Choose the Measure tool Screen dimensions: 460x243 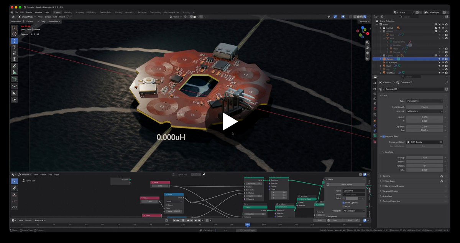pyautogui.click(x=15, y=72)
